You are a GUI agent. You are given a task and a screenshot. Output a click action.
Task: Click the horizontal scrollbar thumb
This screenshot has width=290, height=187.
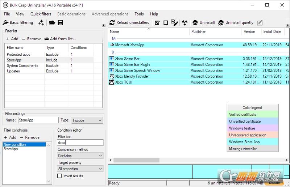click(137, 160)
